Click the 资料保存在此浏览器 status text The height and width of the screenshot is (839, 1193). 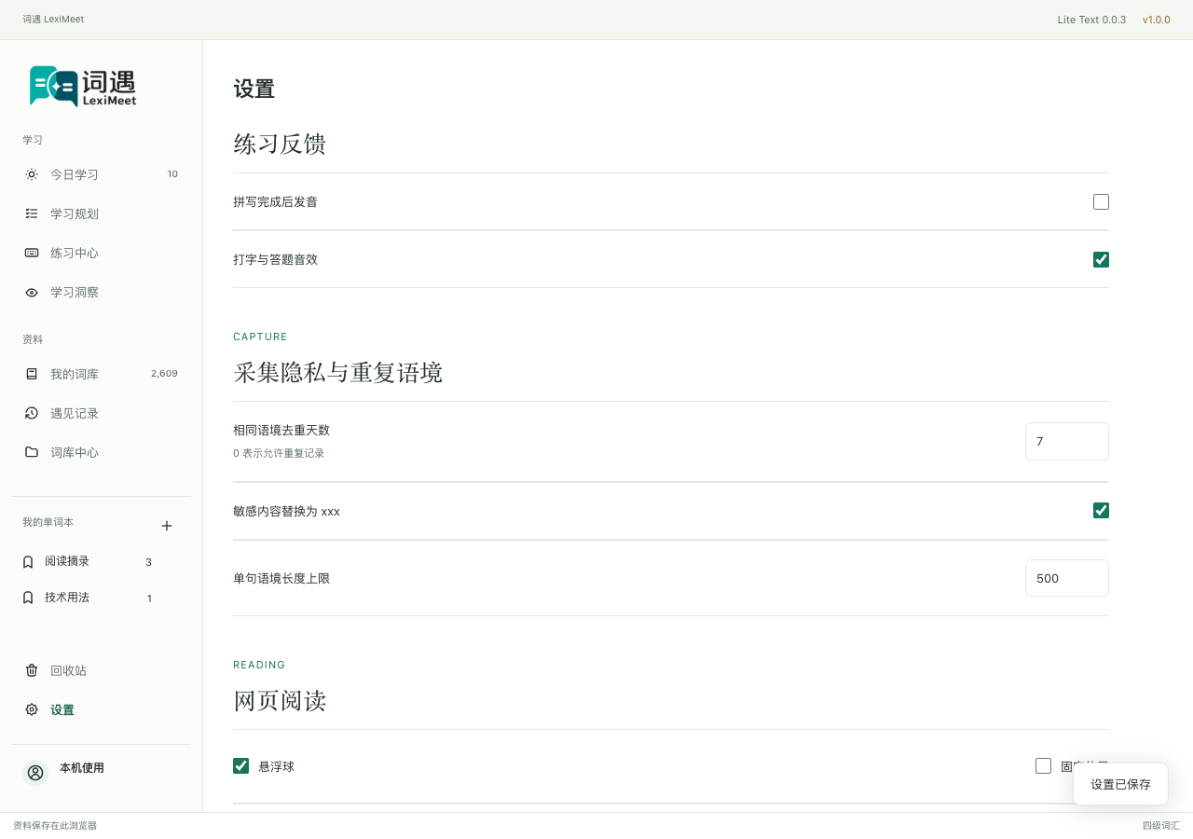coord(55,826)
